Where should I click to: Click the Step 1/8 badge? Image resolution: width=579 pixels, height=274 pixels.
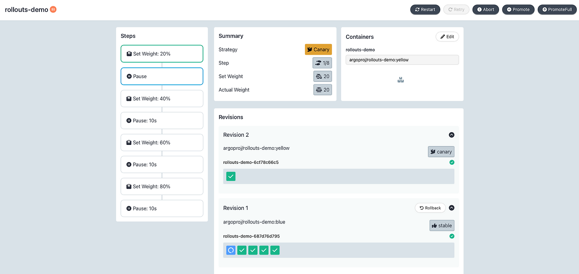click(322, 63)
